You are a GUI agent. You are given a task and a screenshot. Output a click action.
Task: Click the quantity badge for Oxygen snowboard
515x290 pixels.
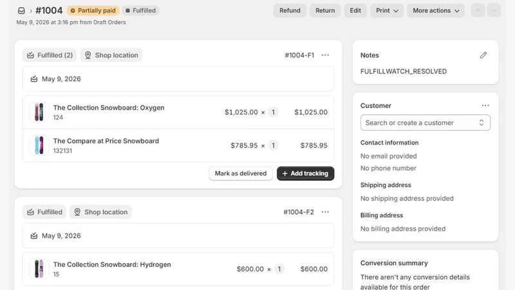[x=273, y=112]
